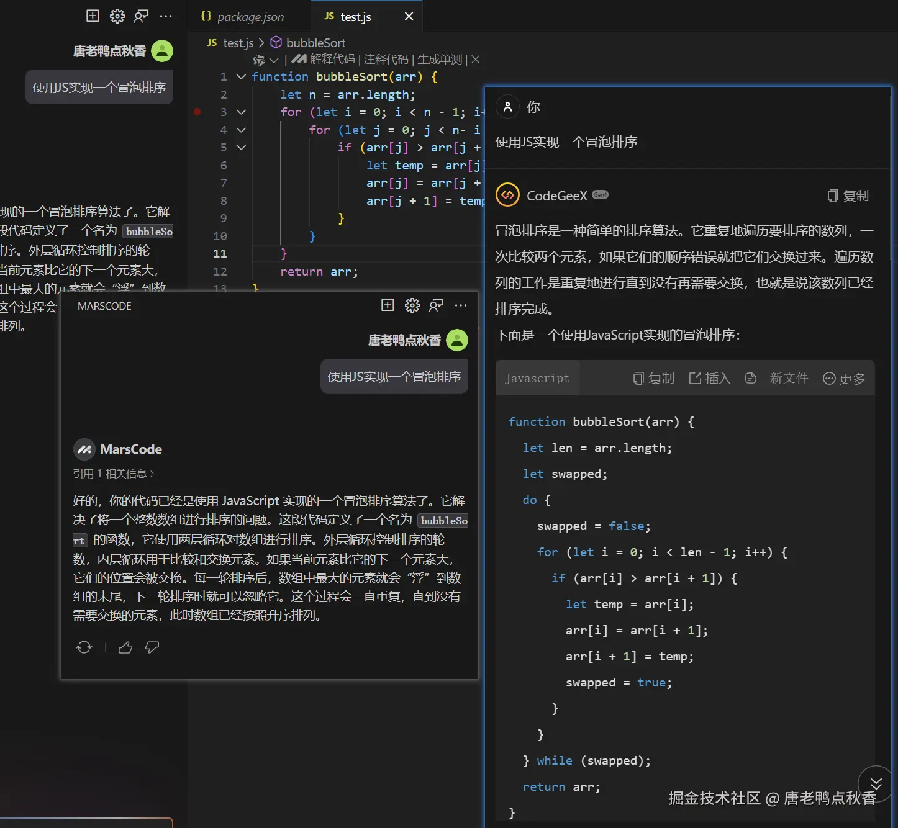Screen dimensions: 898x828
Task: Open settings gear in top-left sidebar
Action: pyautogui.click(x=117, y=16)
